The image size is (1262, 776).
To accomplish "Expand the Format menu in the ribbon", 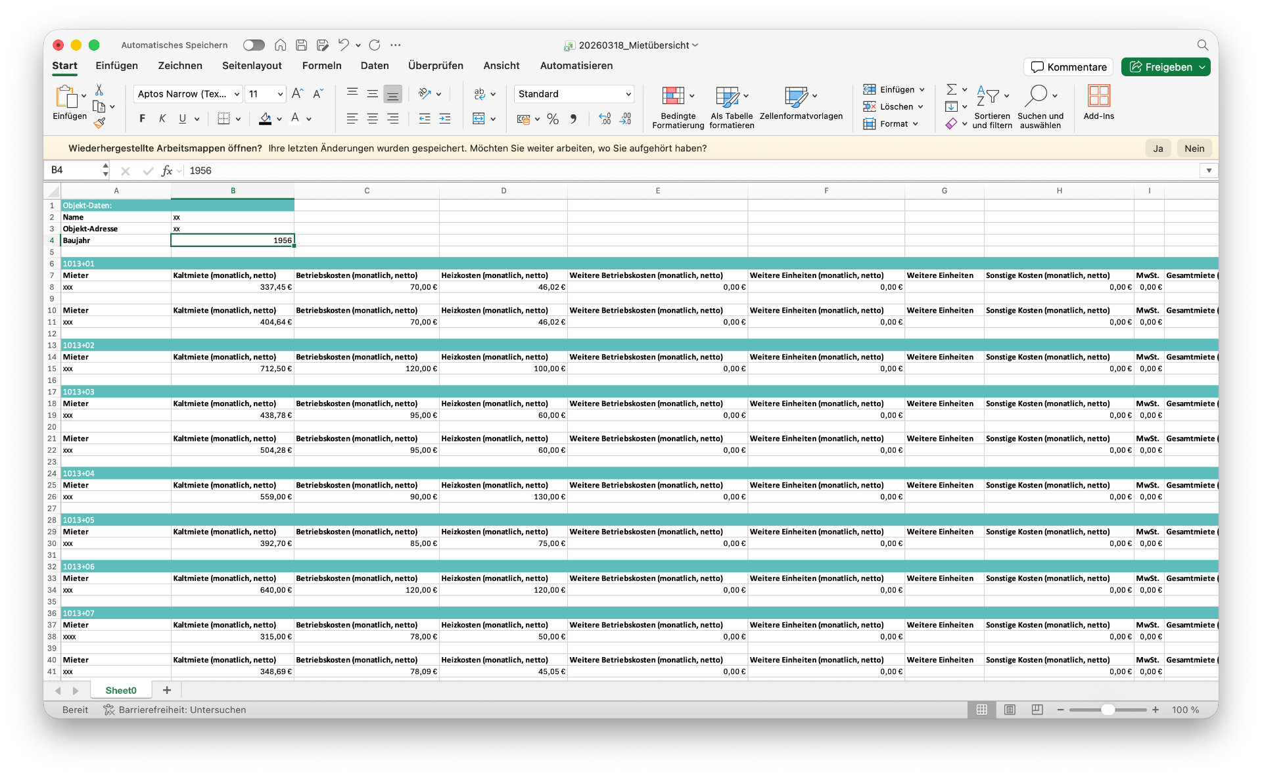I will [x=892, y=124].
